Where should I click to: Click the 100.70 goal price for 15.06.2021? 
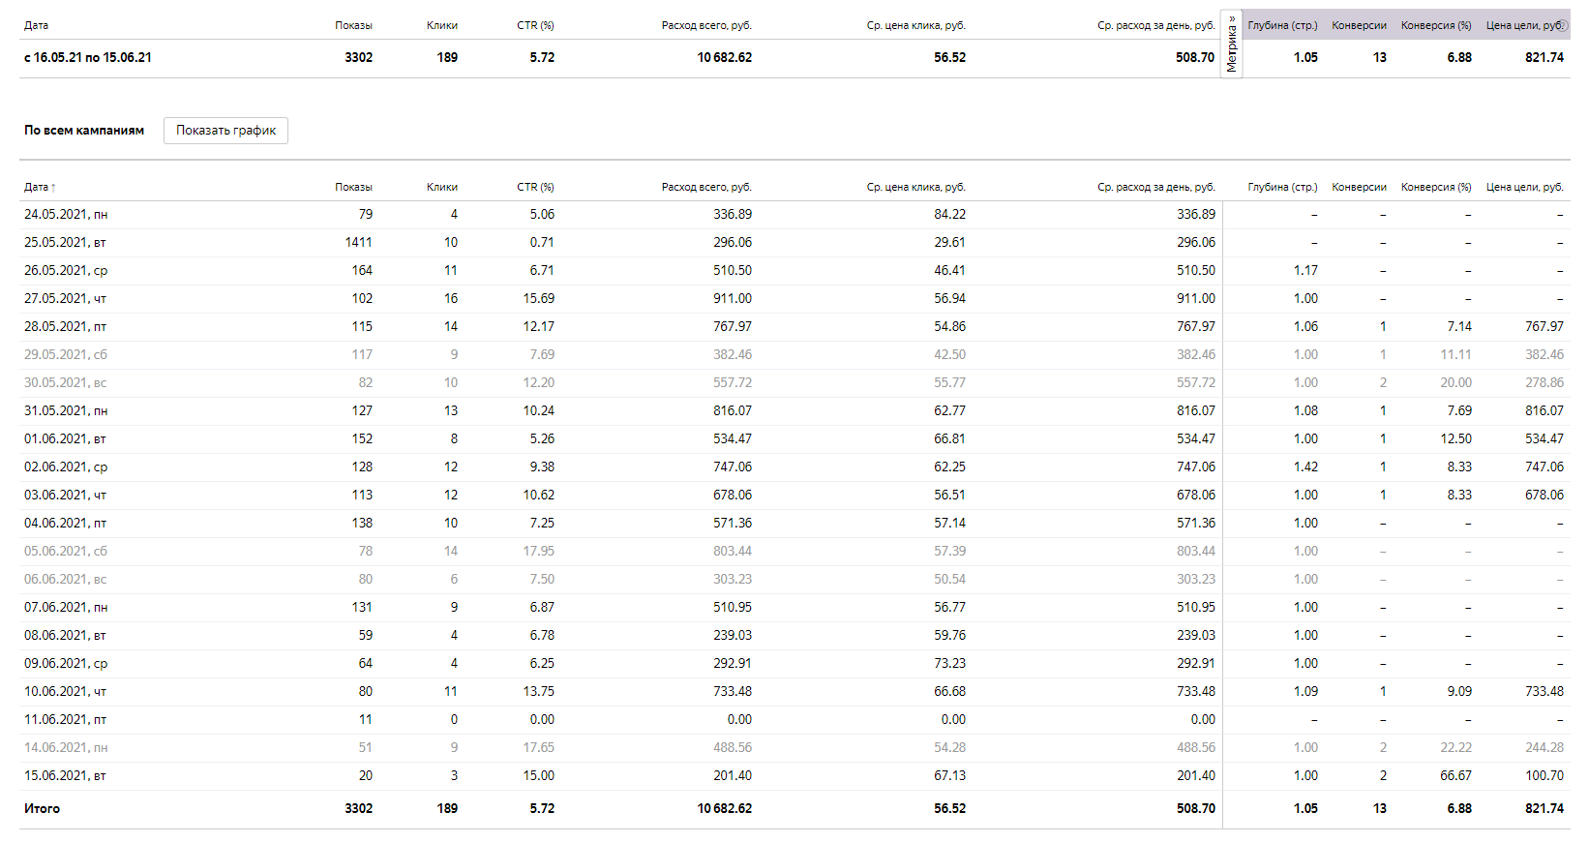click(1544, 775)
